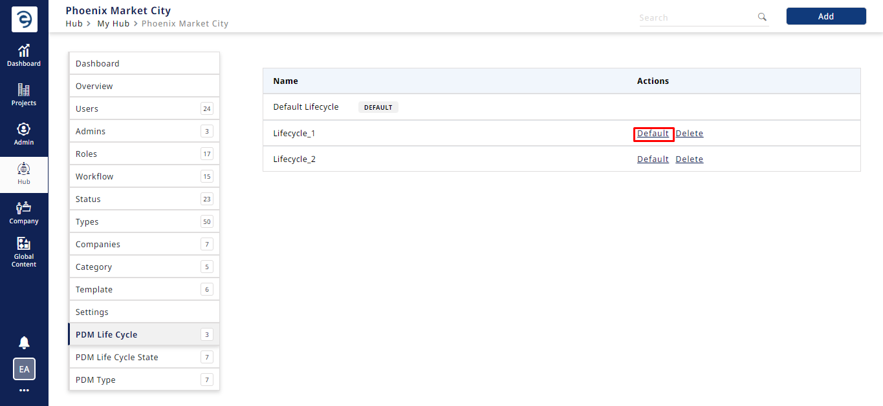This screenshot has height=406, width=883.
Task: Click Phoenix Market City breadcrumb item
Action: tap(185, 23)
